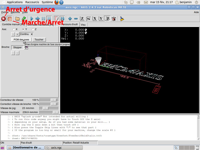Reload the current file with green arrows icon

pos(24,18)
